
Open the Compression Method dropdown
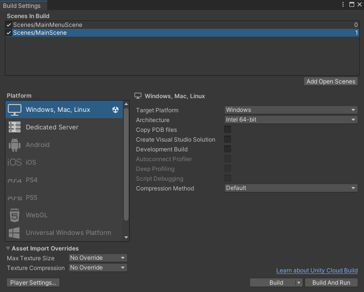click(291, 188)
